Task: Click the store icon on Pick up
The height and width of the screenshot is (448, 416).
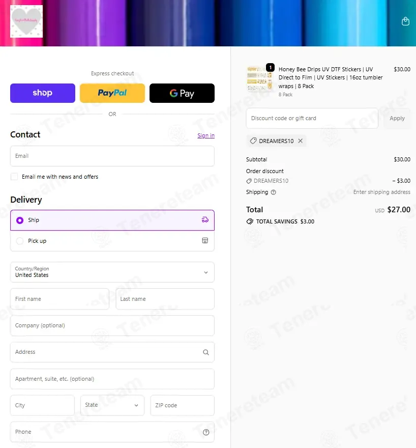Action: tap(205, 241)
